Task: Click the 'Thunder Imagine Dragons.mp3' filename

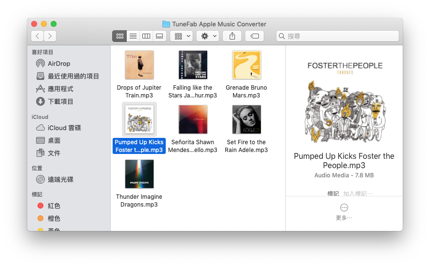Action: [x=139, y=201]
